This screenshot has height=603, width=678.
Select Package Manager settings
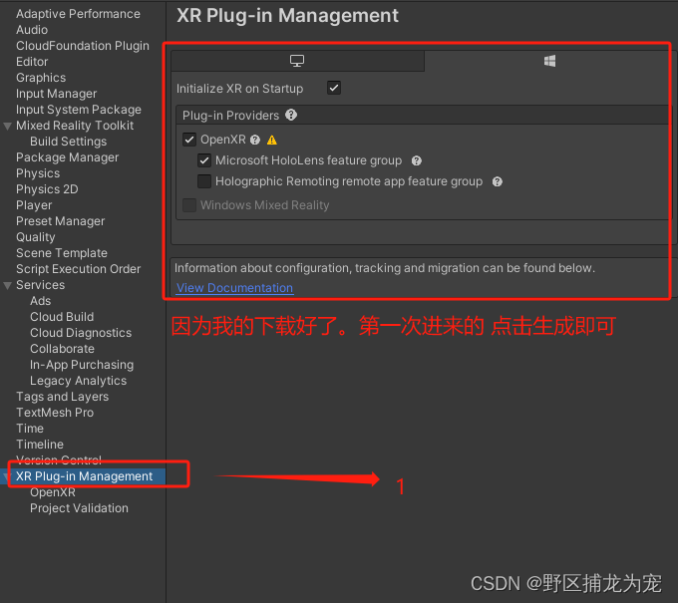[x=68, y=157]
